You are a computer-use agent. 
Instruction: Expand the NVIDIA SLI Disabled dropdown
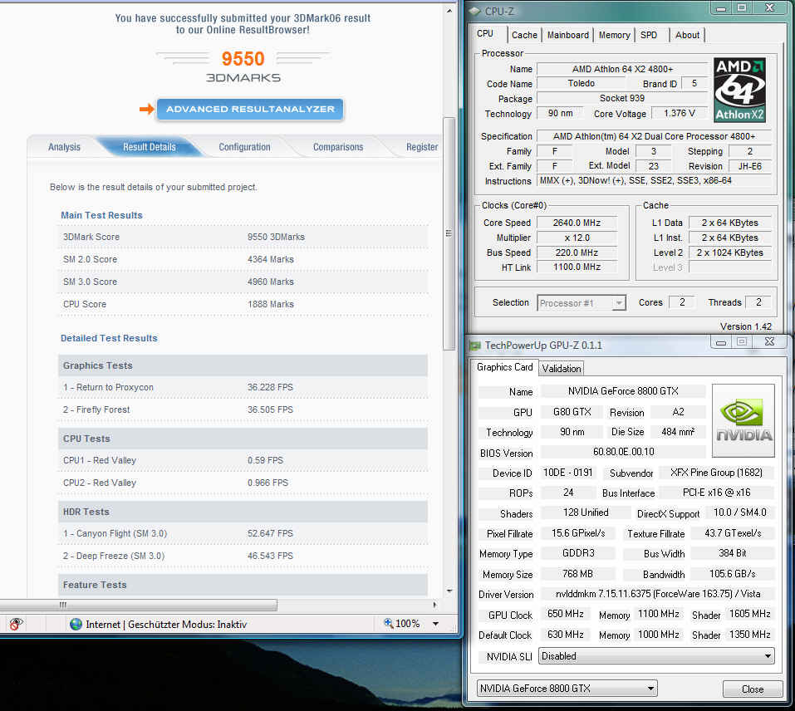[x=656, y=656]
